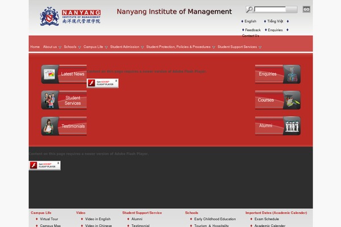Go to the Home menu item

coord(35,47)
